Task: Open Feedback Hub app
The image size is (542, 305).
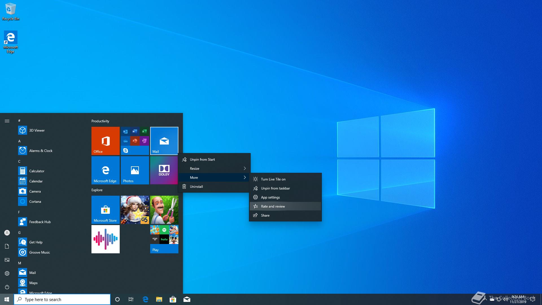Action: pos(51,222)
